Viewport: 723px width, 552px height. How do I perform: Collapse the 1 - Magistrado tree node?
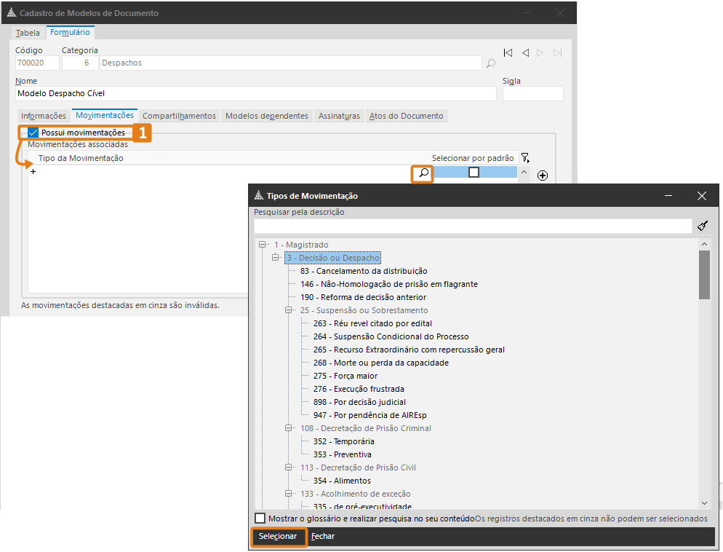click(263, 245)
